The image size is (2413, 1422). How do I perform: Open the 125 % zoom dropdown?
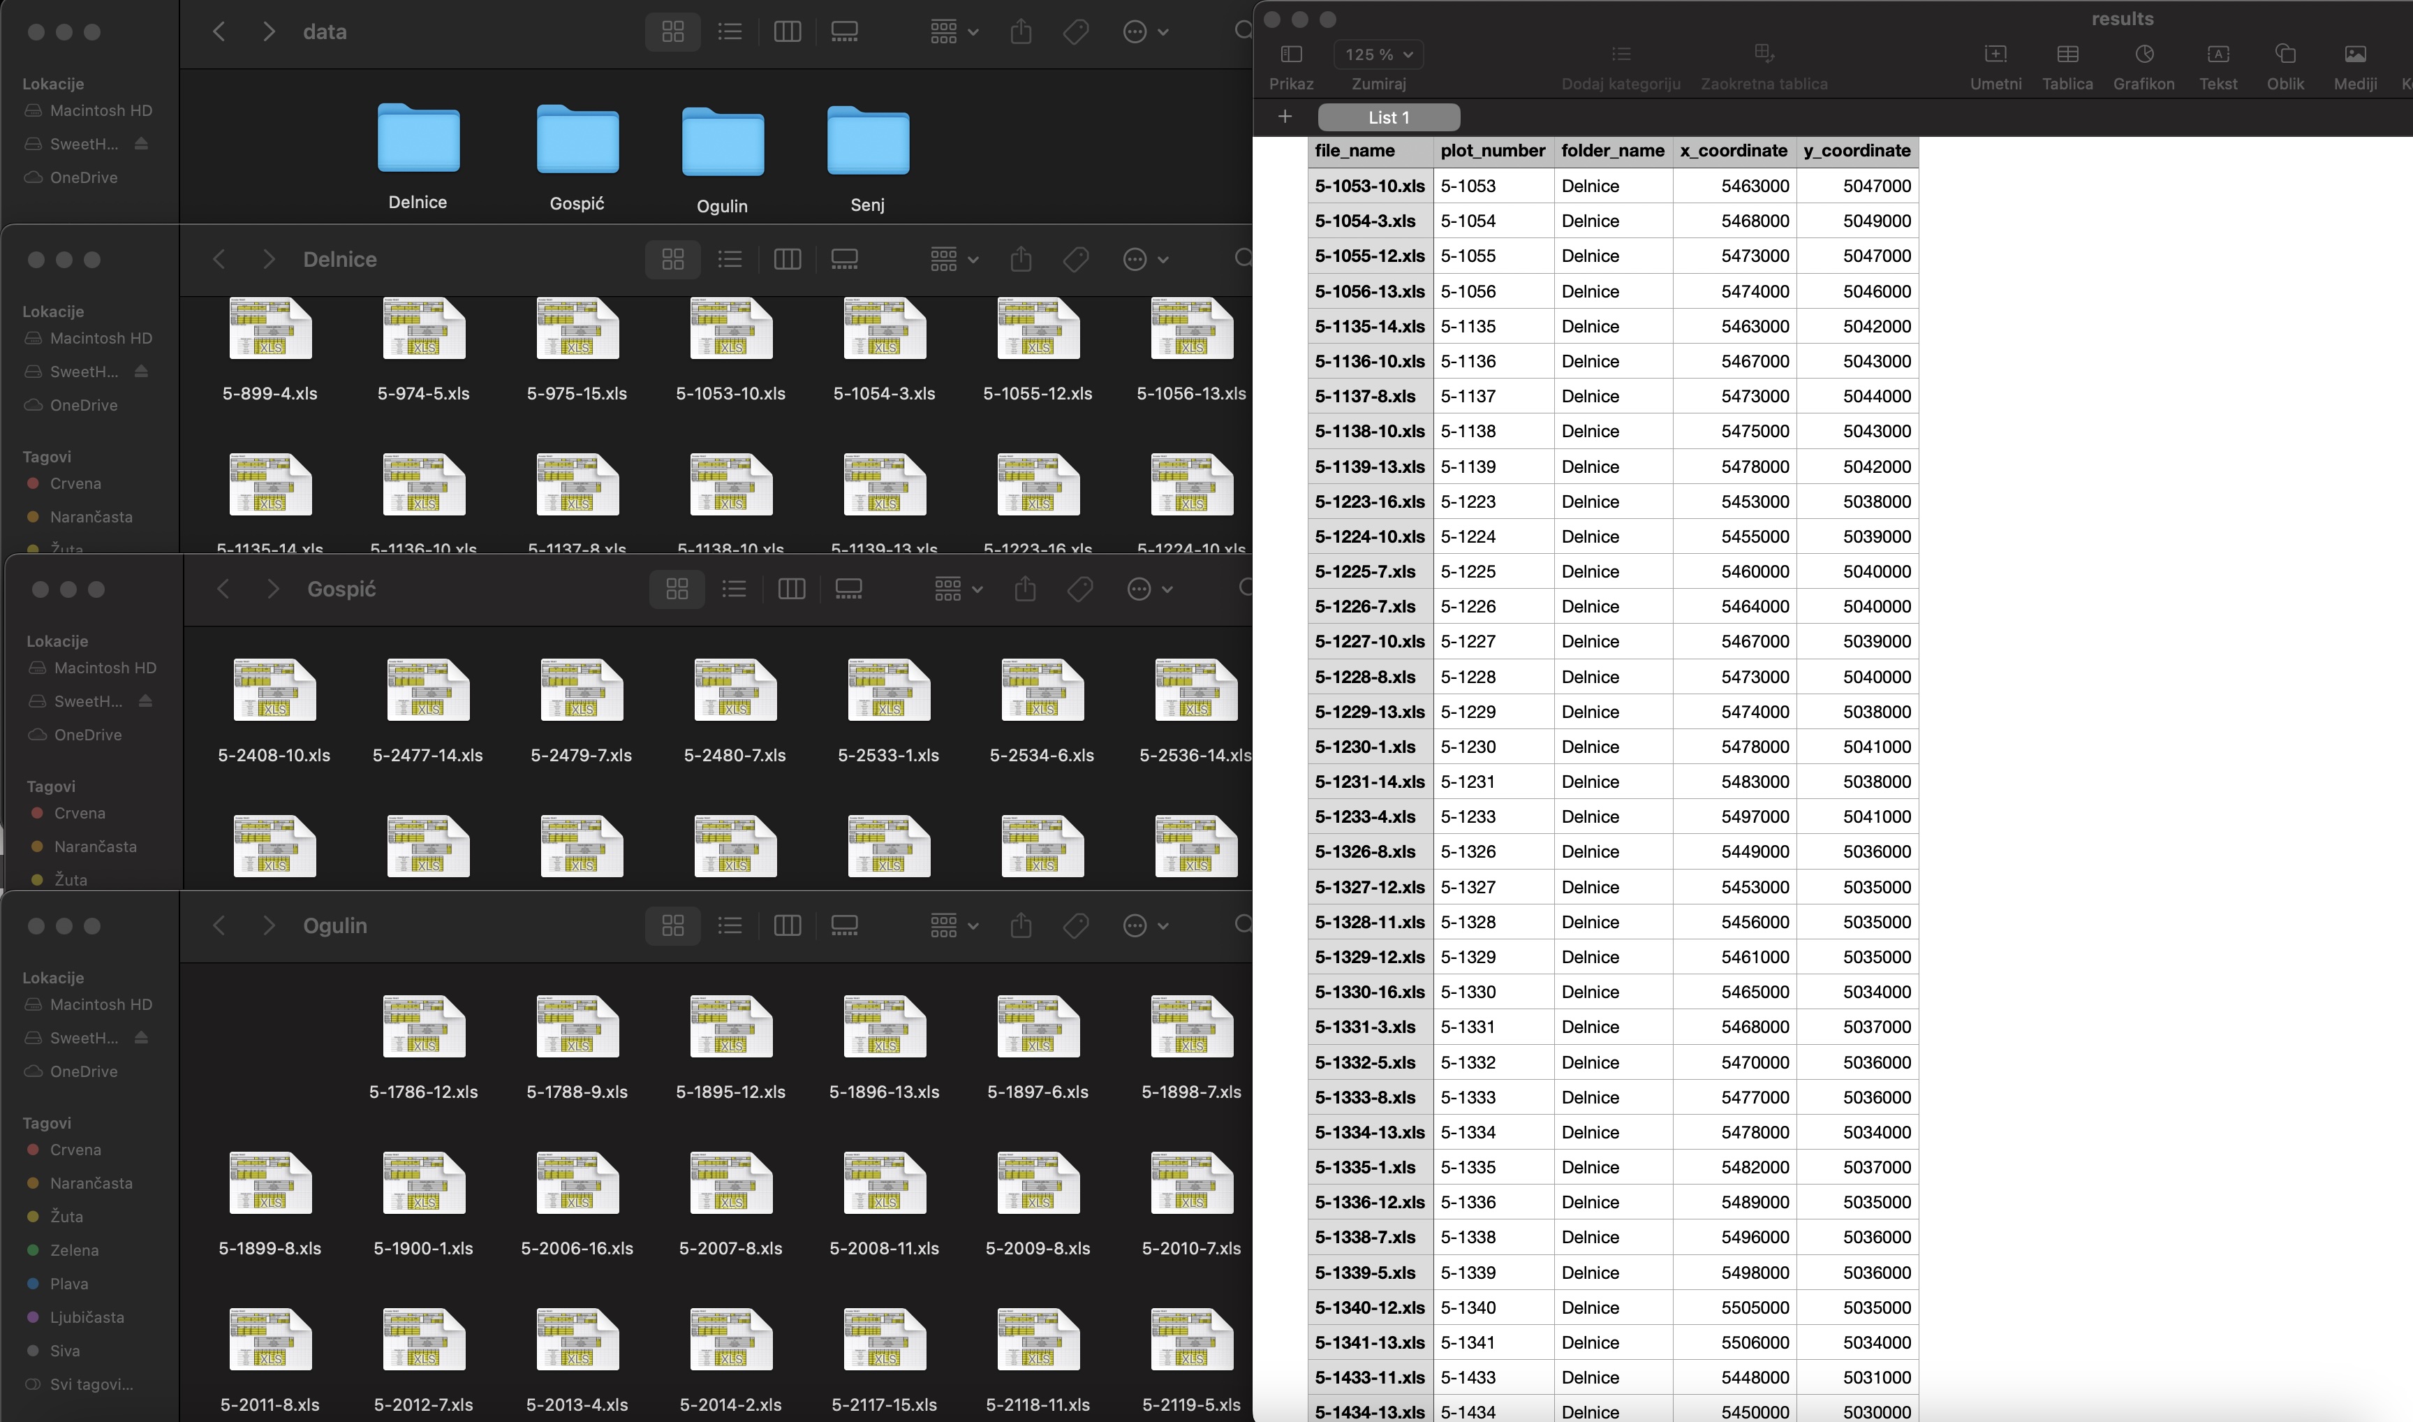point(1378,54)
